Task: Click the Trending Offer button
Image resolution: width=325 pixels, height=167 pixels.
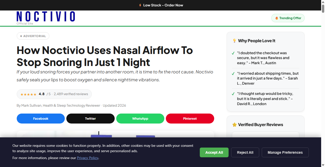Action: point(288,18)
